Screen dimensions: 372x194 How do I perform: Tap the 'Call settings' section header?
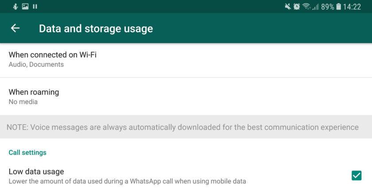[27, 152]
